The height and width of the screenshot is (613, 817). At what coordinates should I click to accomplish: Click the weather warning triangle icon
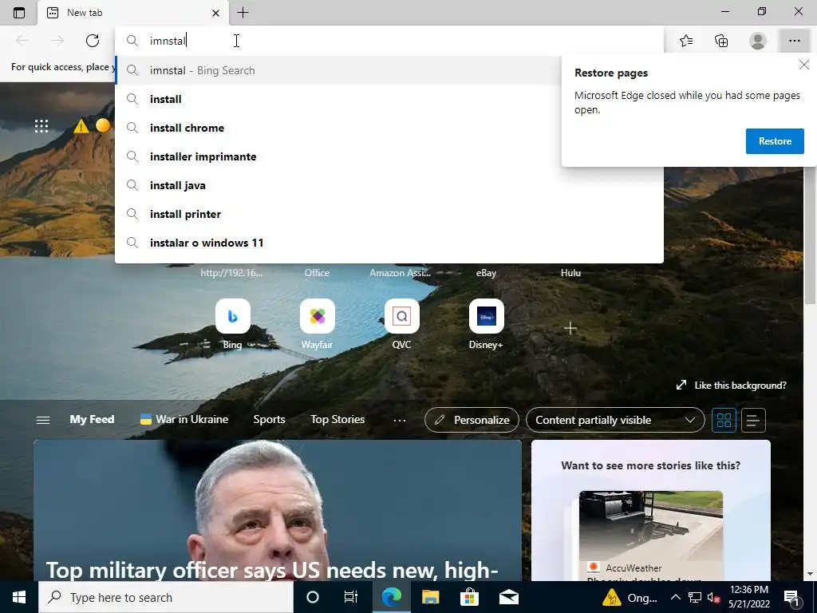coord(81,126)
